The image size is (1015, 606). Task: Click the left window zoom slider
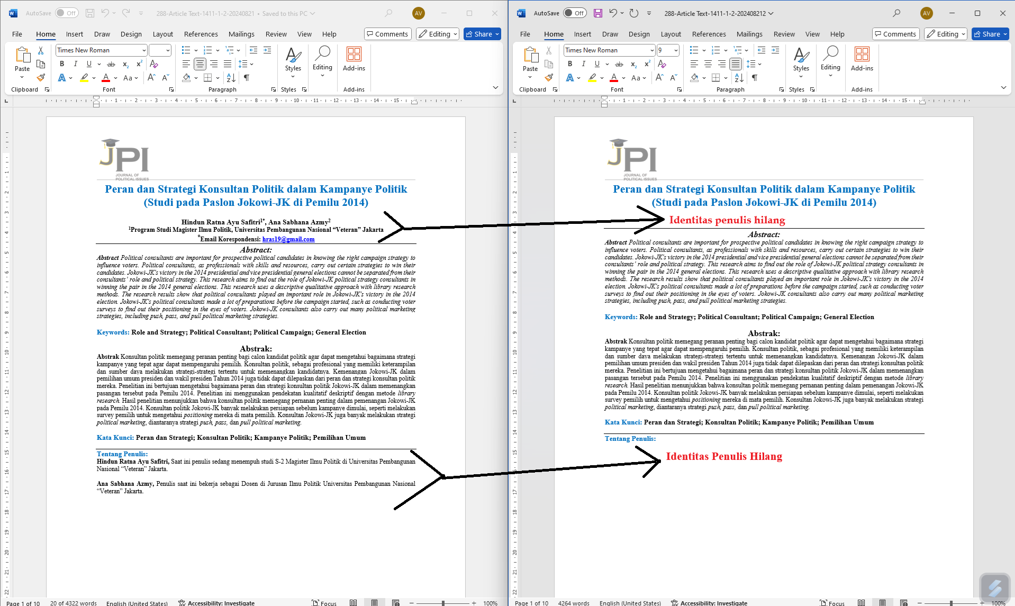click(443, 603)
